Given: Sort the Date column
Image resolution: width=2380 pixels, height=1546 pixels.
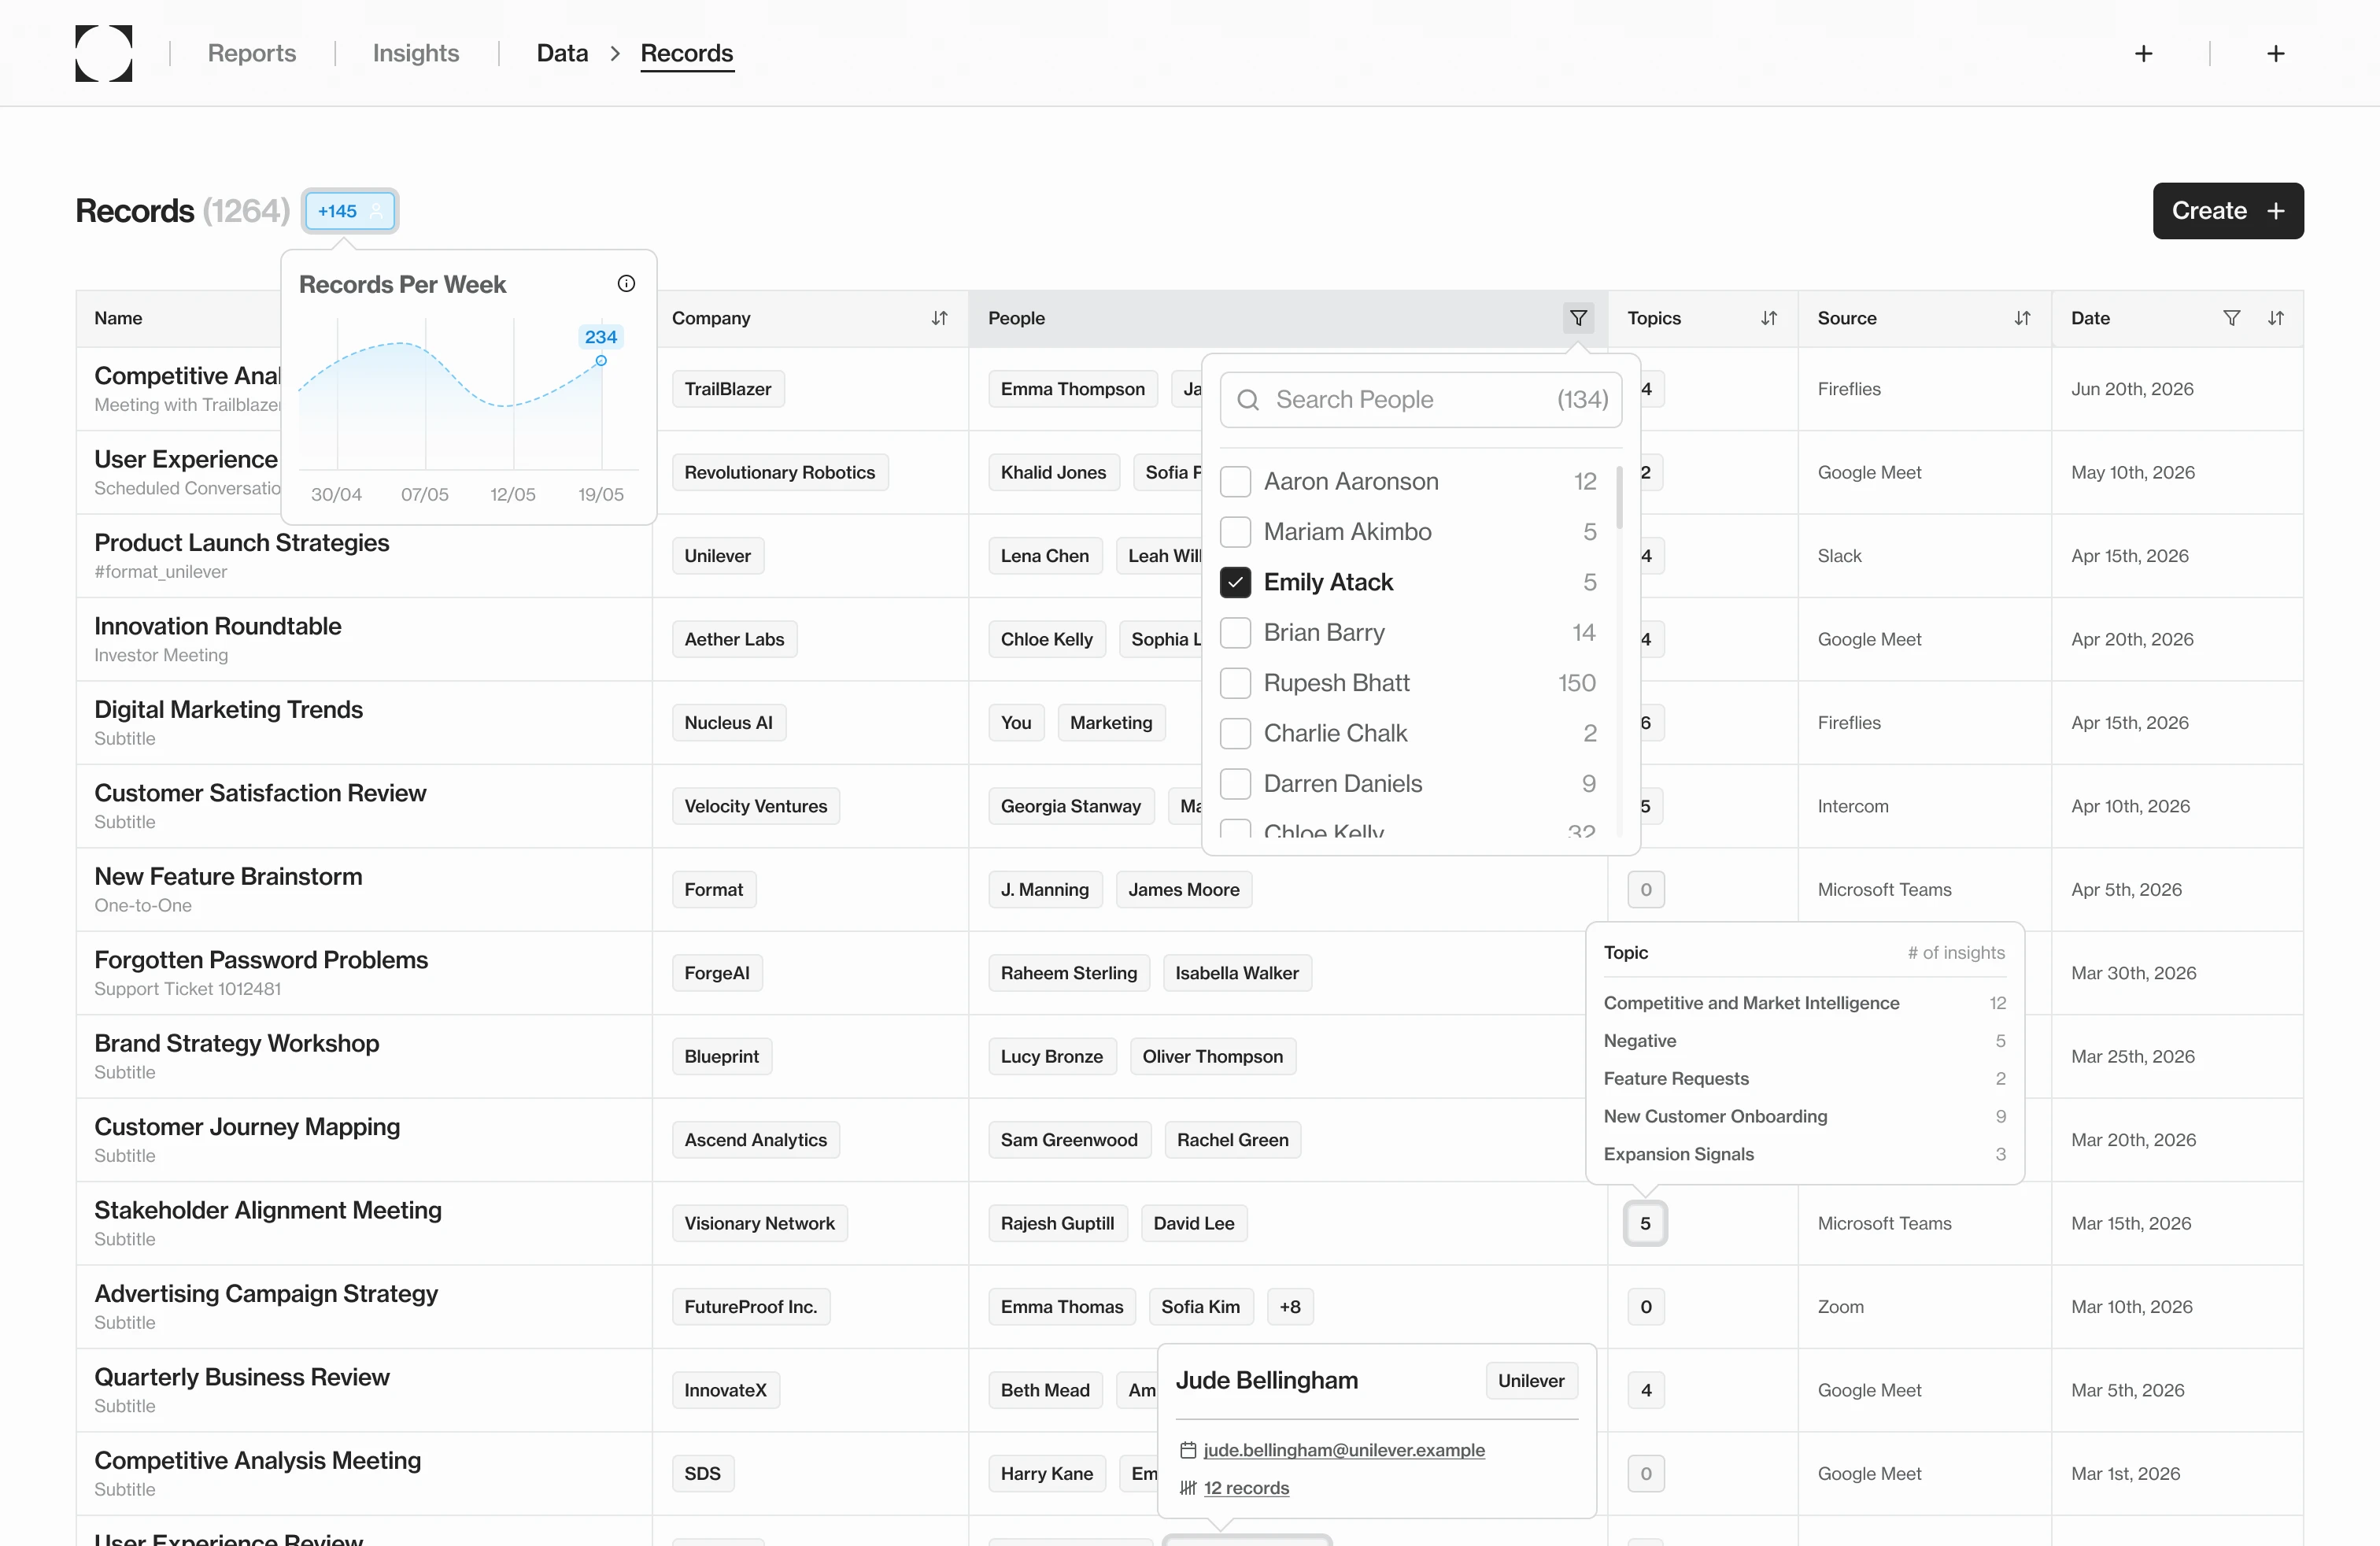Looking at the screenshot, I should coord(2276,318).
